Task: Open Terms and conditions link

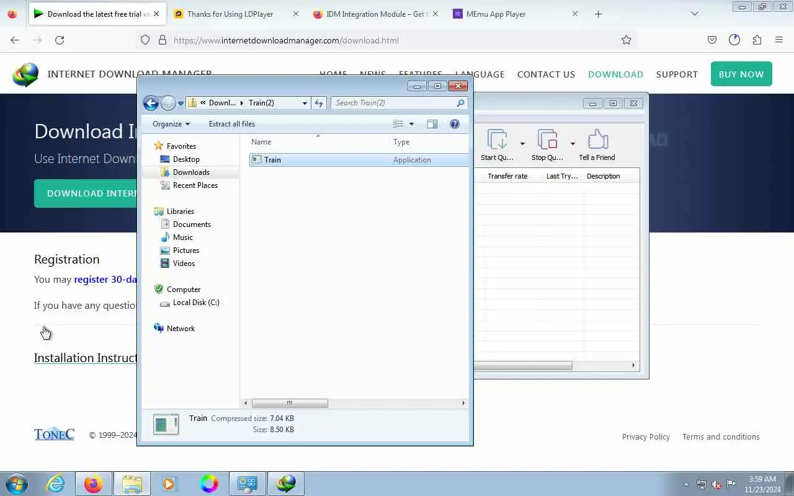Action: coord(721,437)
